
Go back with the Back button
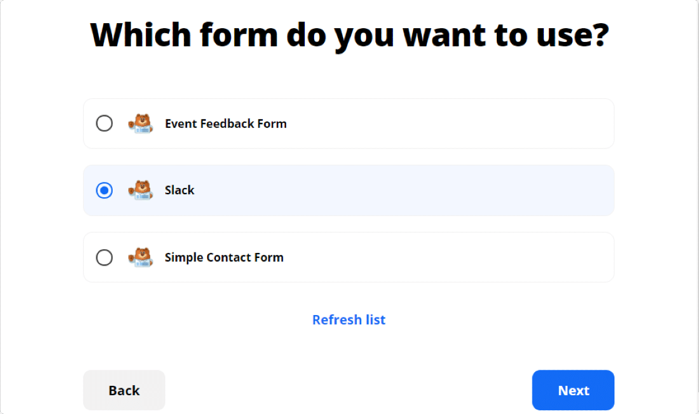[x=124, y=390]
